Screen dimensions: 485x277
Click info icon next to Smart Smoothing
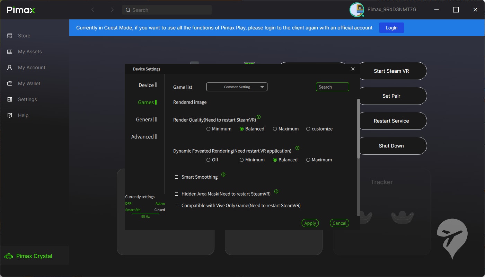pyautogui.click(x=223, y=175)
